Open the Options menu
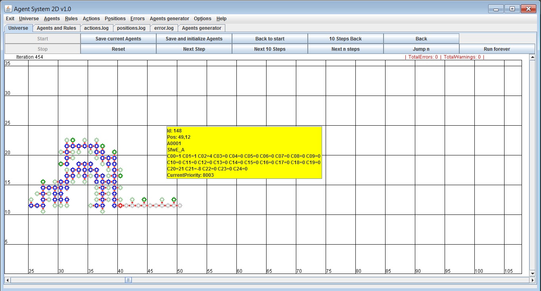541x291 pixels. [x=202, y=19]
